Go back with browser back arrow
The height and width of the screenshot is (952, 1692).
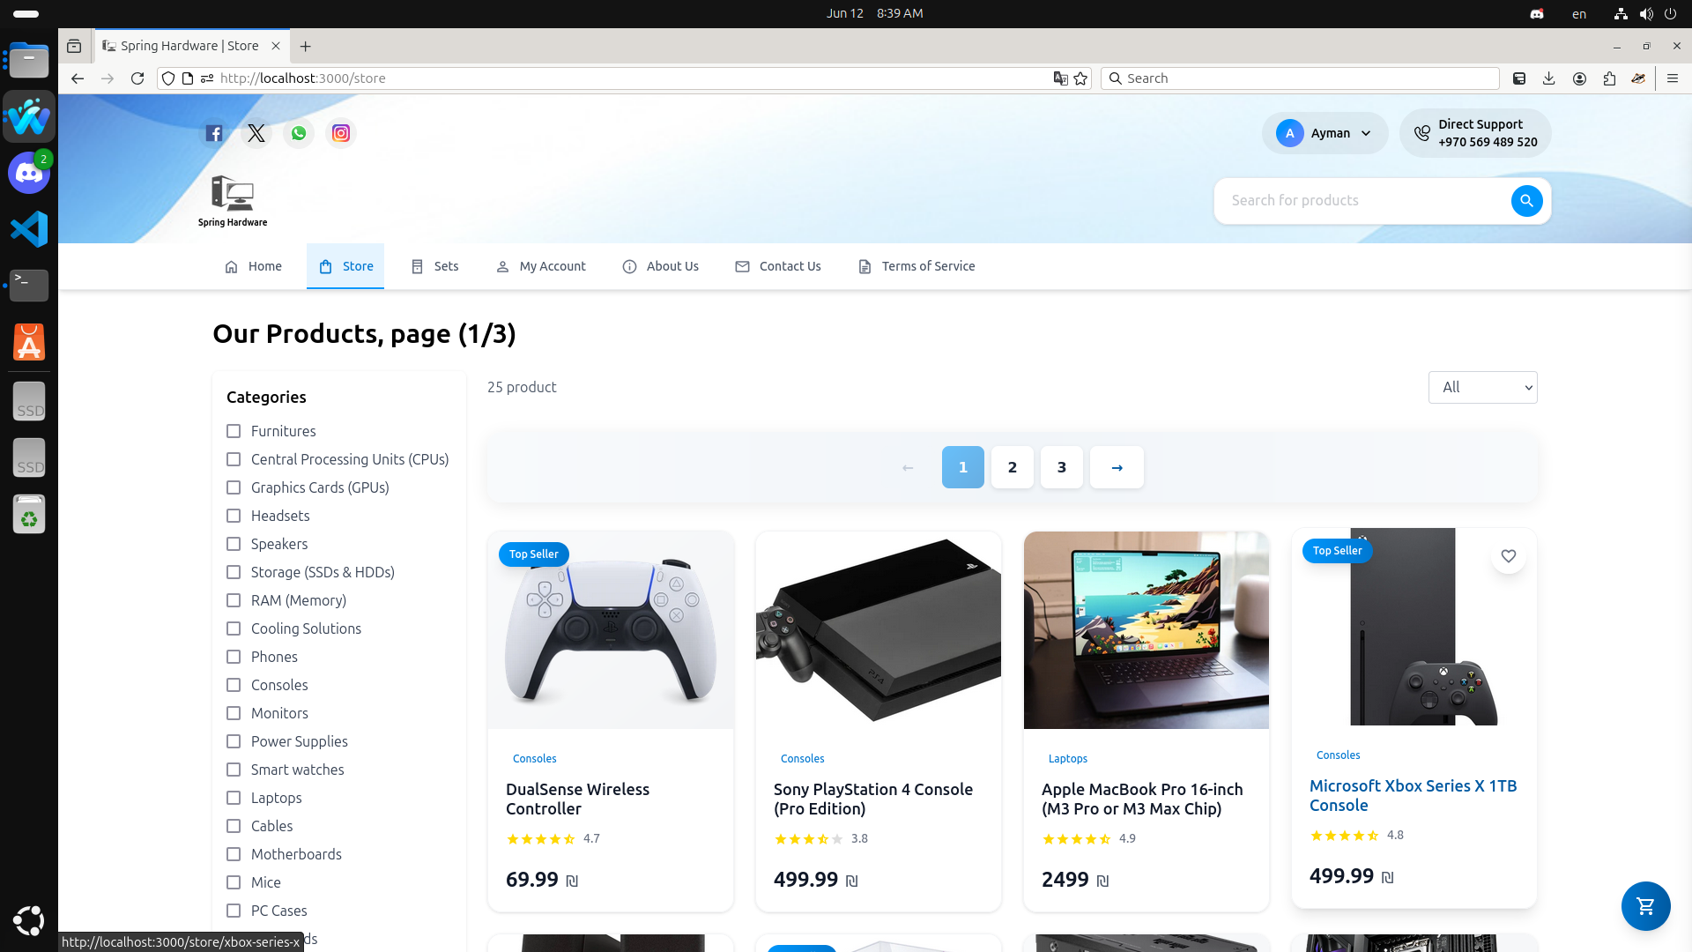click(78, 78)
